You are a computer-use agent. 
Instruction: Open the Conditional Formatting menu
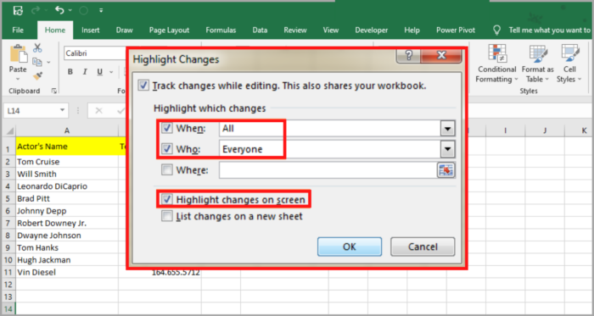point(496,64)
